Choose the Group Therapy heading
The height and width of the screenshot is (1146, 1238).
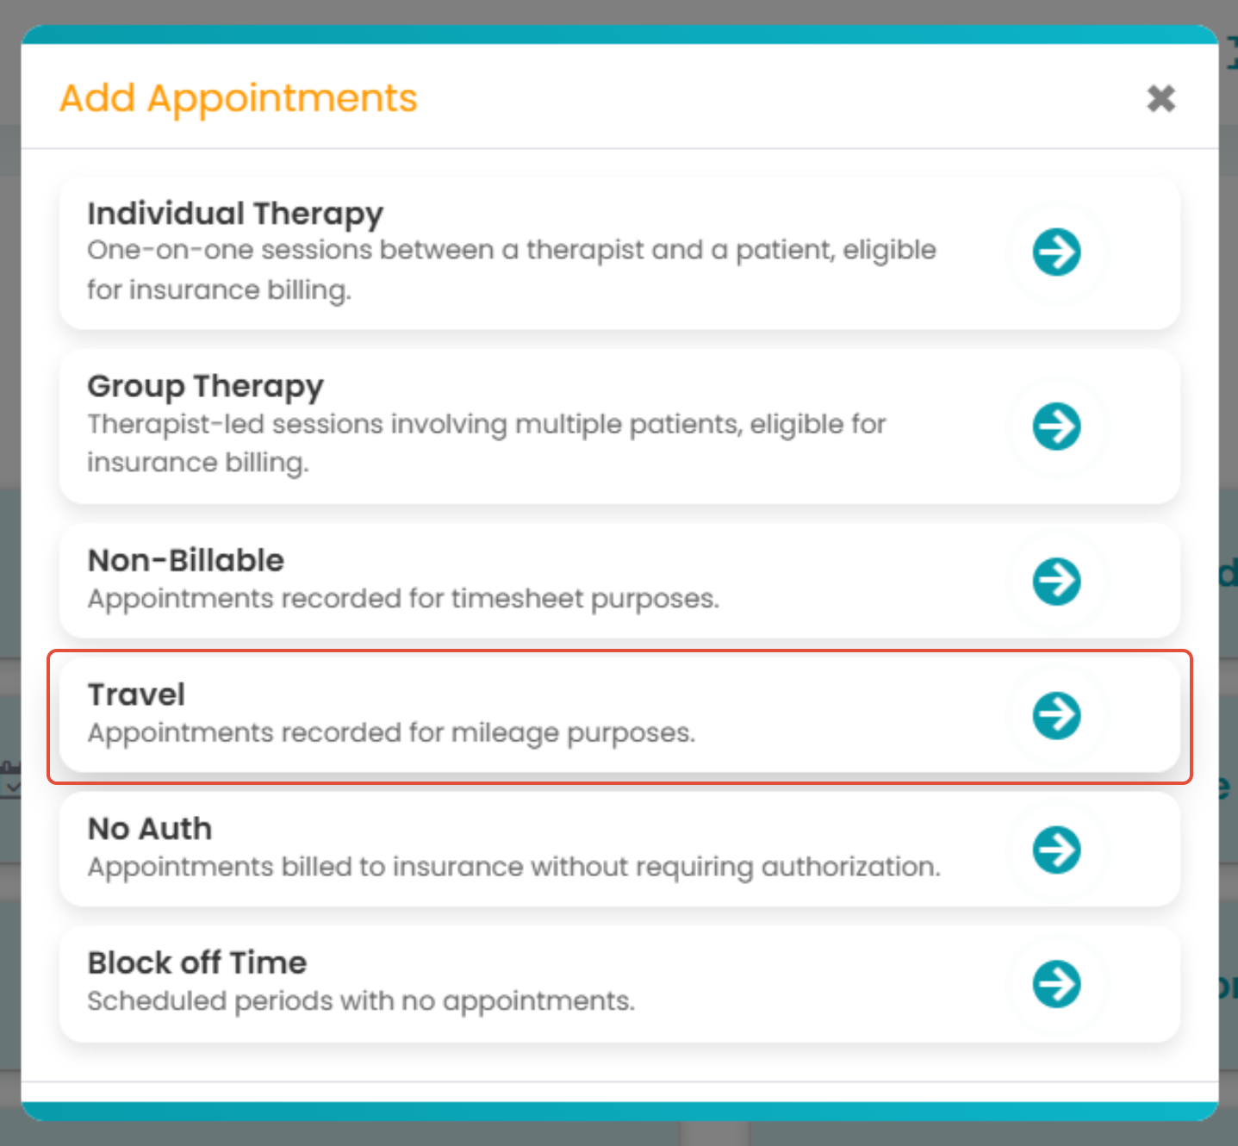point(205,386)
